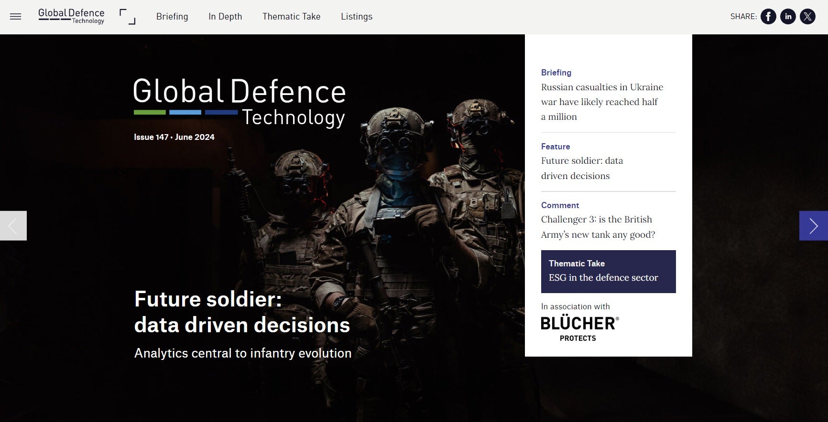Open the In Depth menu item
Viewport: 828px width, 422px height.
[x=225, y=17]
